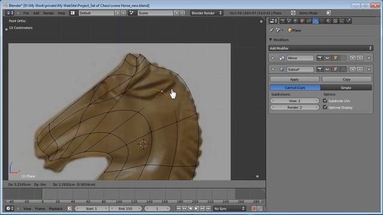This screenshot has width=383, height=215.
Task: Start Demo Mode play button
Action: pos(329,13)
